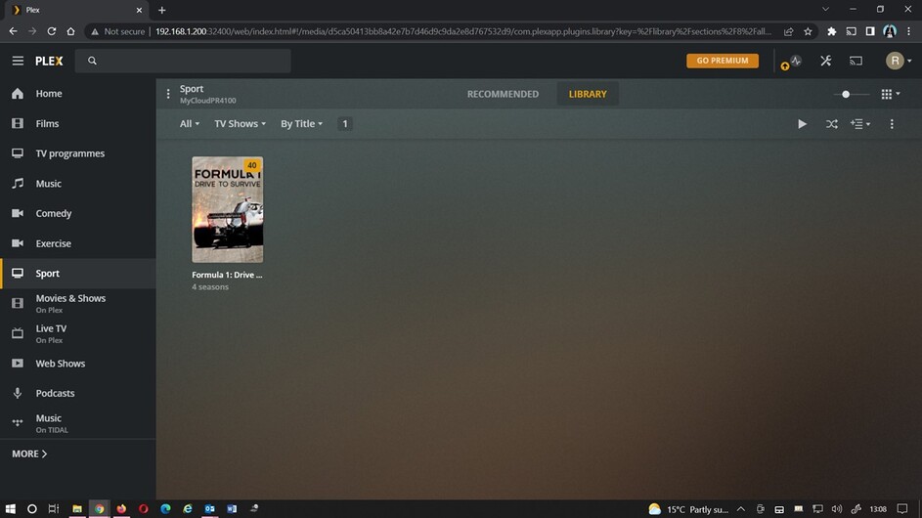Viewport: 922px width, 518px height.
Task: Open Music on TIDAL
Action: click(x=78, y=423)
